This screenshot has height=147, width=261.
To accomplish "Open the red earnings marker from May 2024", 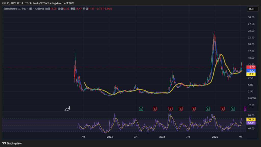I will tap(181, 109).
